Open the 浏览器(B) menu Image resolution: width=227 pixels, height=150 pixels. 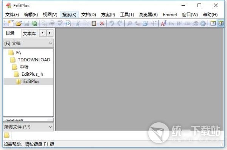(148, 15)
